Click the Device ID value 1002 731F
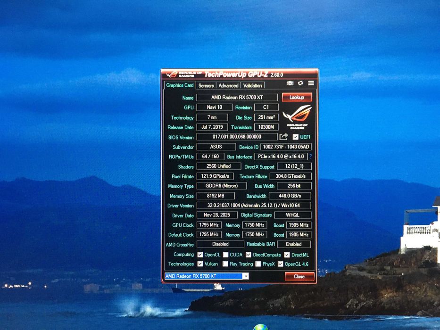The height and width of the screenshot is (330, 440). [x=286, y=147]
